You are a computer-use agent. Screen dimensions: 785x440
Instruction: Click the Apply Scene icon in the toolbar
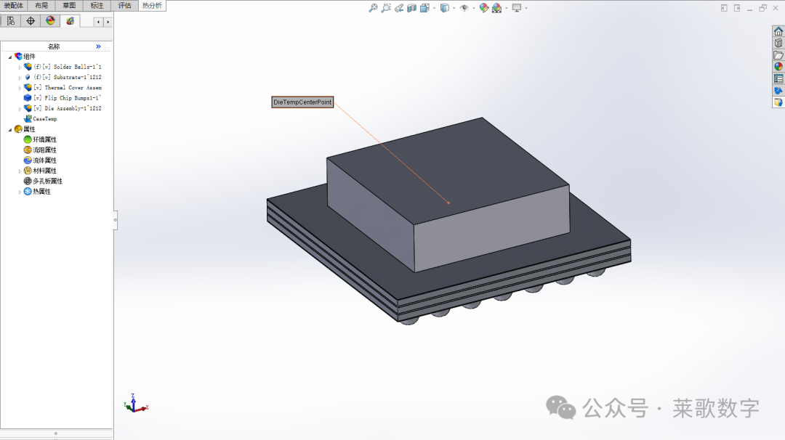pyautogui.click(x=496, y=8)
